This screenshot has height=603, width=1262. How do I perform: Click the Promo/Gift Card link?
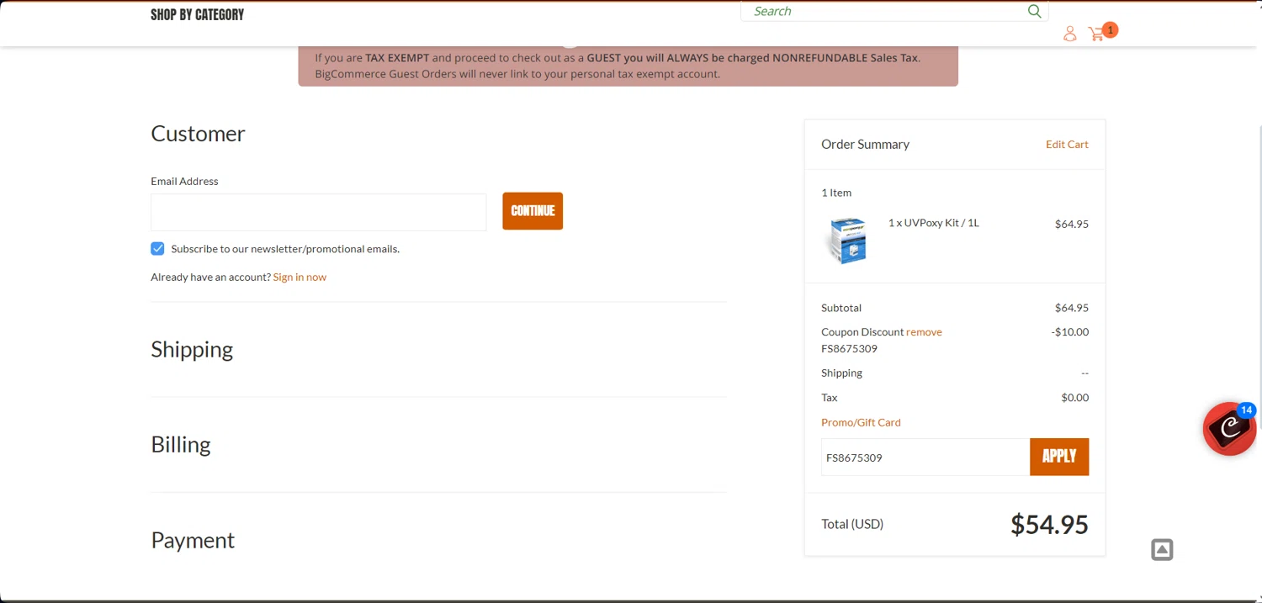coord(861,422)
